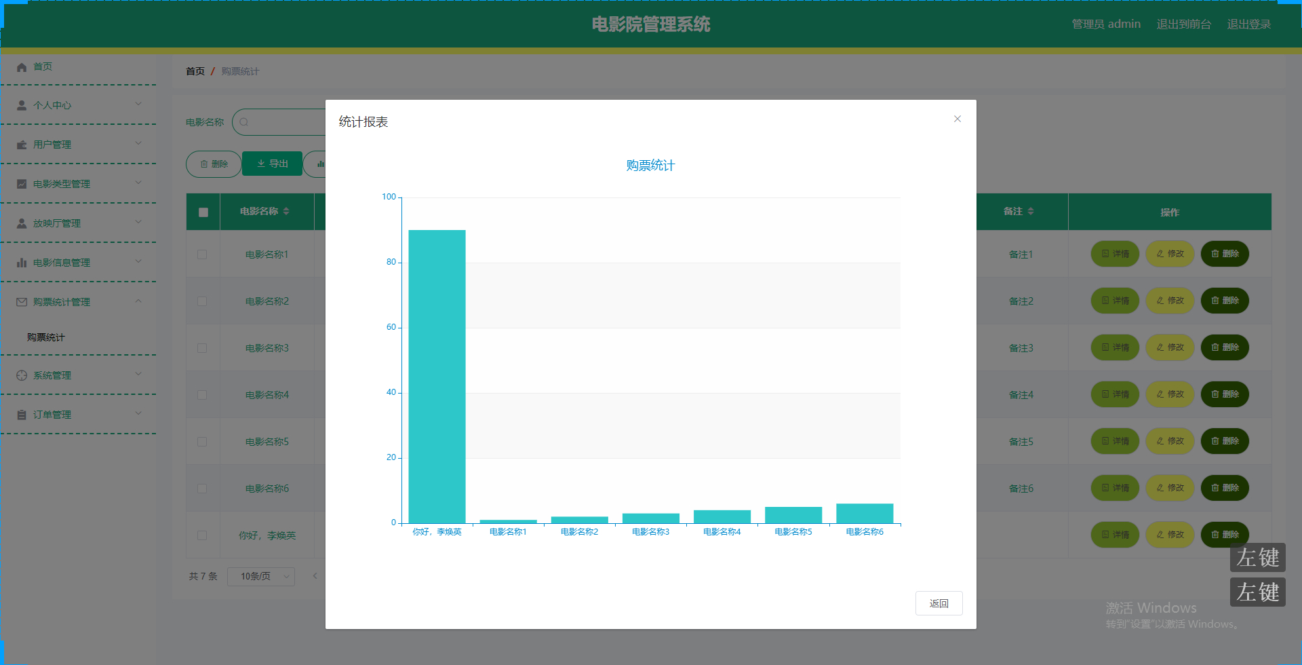Click 修改 for the 备注3 row
Screen dimensions: 1302x665
pyautogui.click(x=1170, y=347)
